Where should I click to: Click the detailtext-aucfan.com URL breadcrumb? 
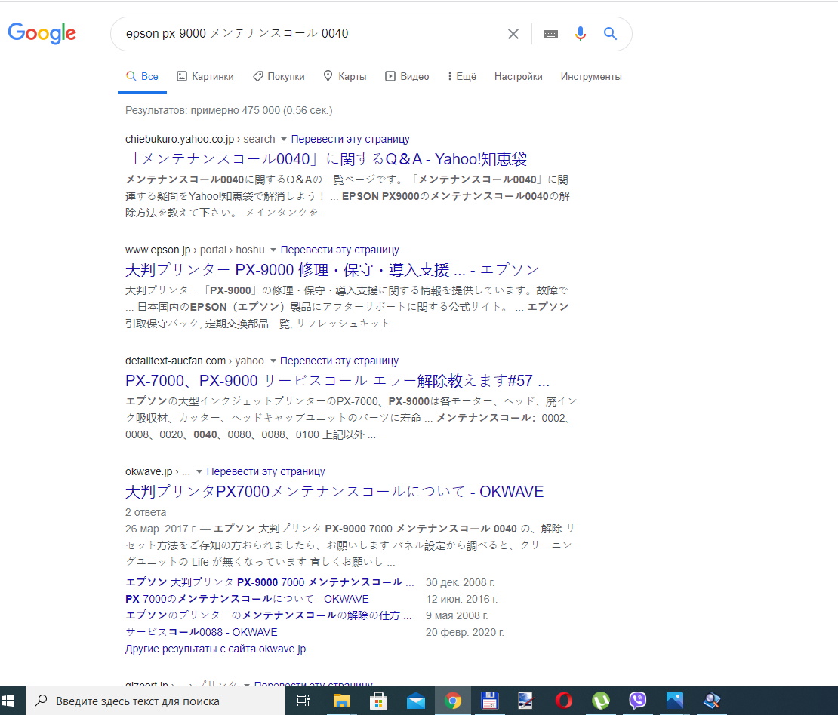(x=195, y=361)
